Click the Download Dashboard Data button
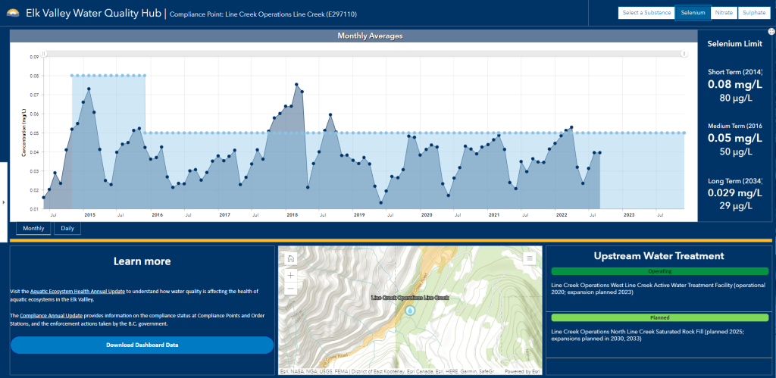 click(x=142, y=345)
